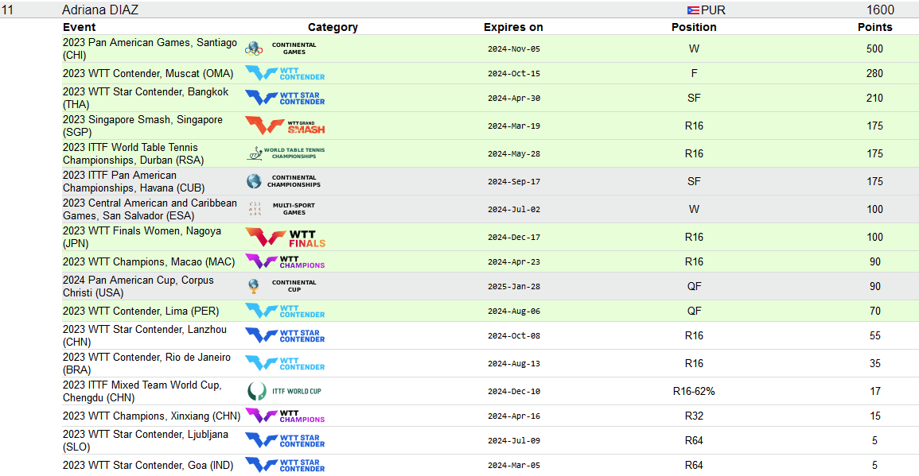Select World Table Tennis Championships, Durban event
The width and height of the screenshot is (919, 476).
point(134,153)
